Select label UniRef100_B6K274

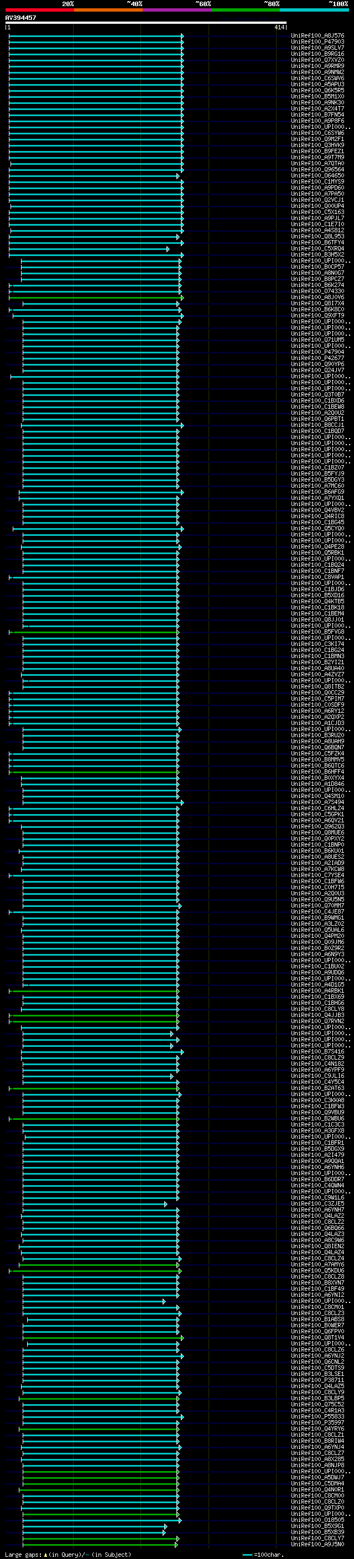tap(317, 285)
